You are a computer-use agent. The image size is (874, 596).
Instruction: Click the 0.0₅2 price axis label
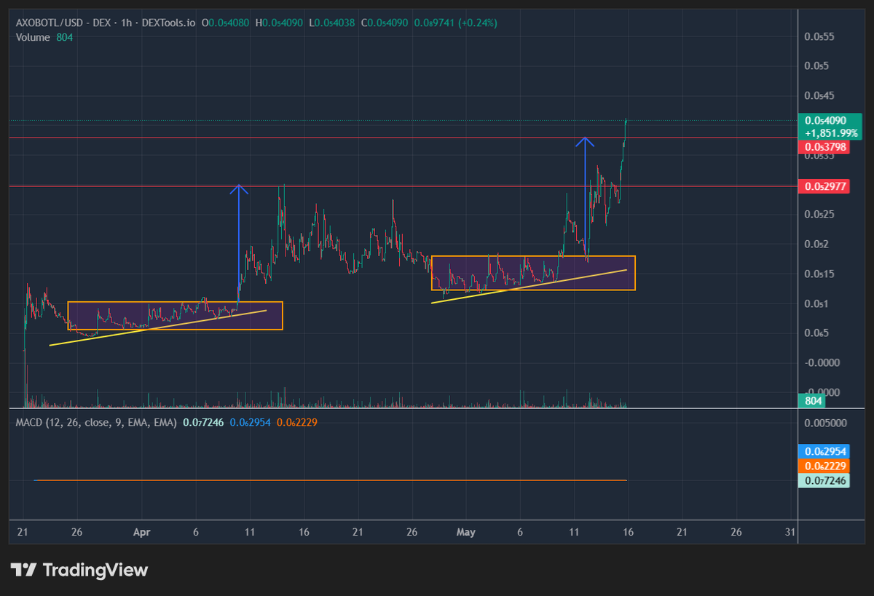coord(816,244)
